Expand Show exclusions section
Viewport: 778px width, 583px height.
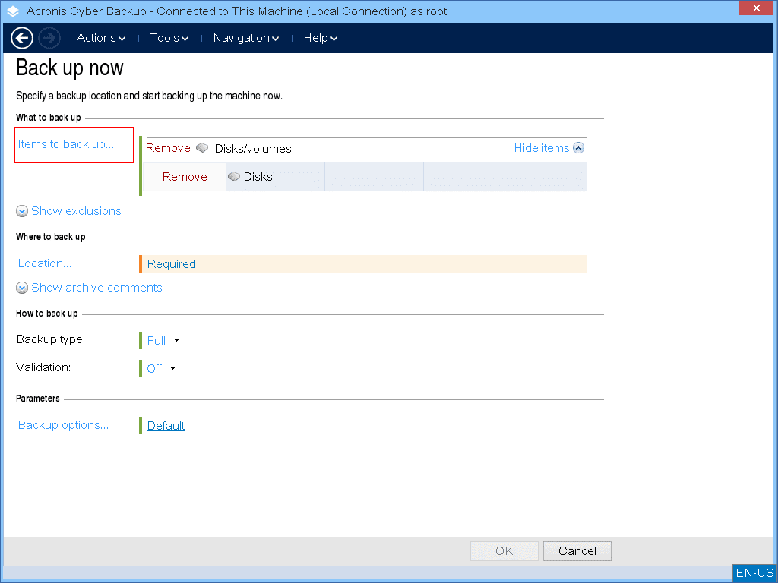point(69,211)
